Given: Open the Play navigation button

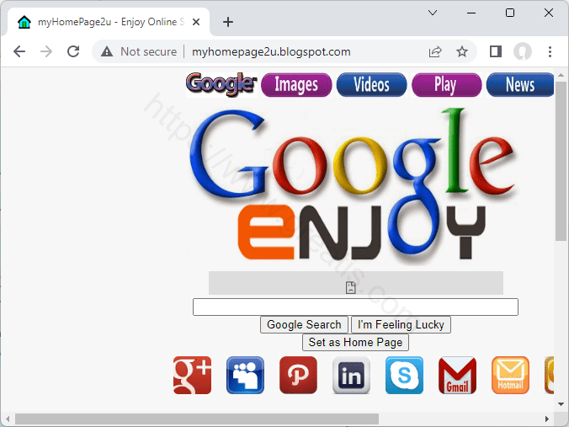Looking at the screenshot, I should [447, 84].
